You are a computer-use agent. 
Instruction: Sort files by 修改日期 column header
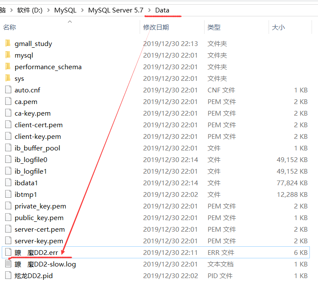click(x=156, y=27)
